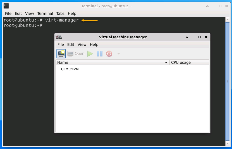This screenshot has width=232, height=149.
Task: Click the Virtual Machine Manager window icon
Action: 59,37
